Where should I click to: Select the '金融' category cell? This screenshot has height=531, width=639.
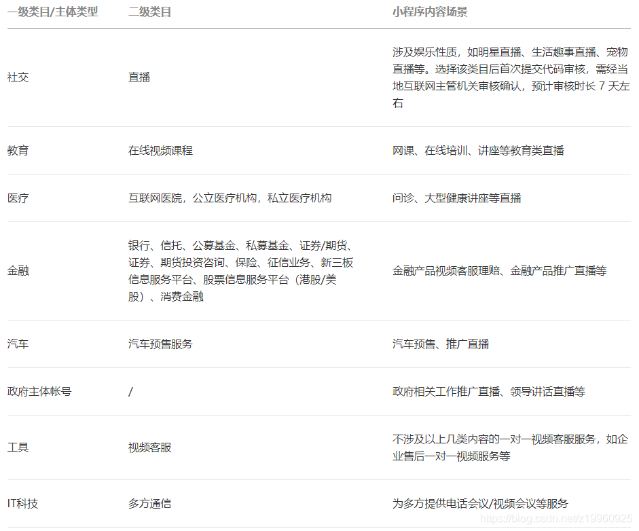click(18, 271)
